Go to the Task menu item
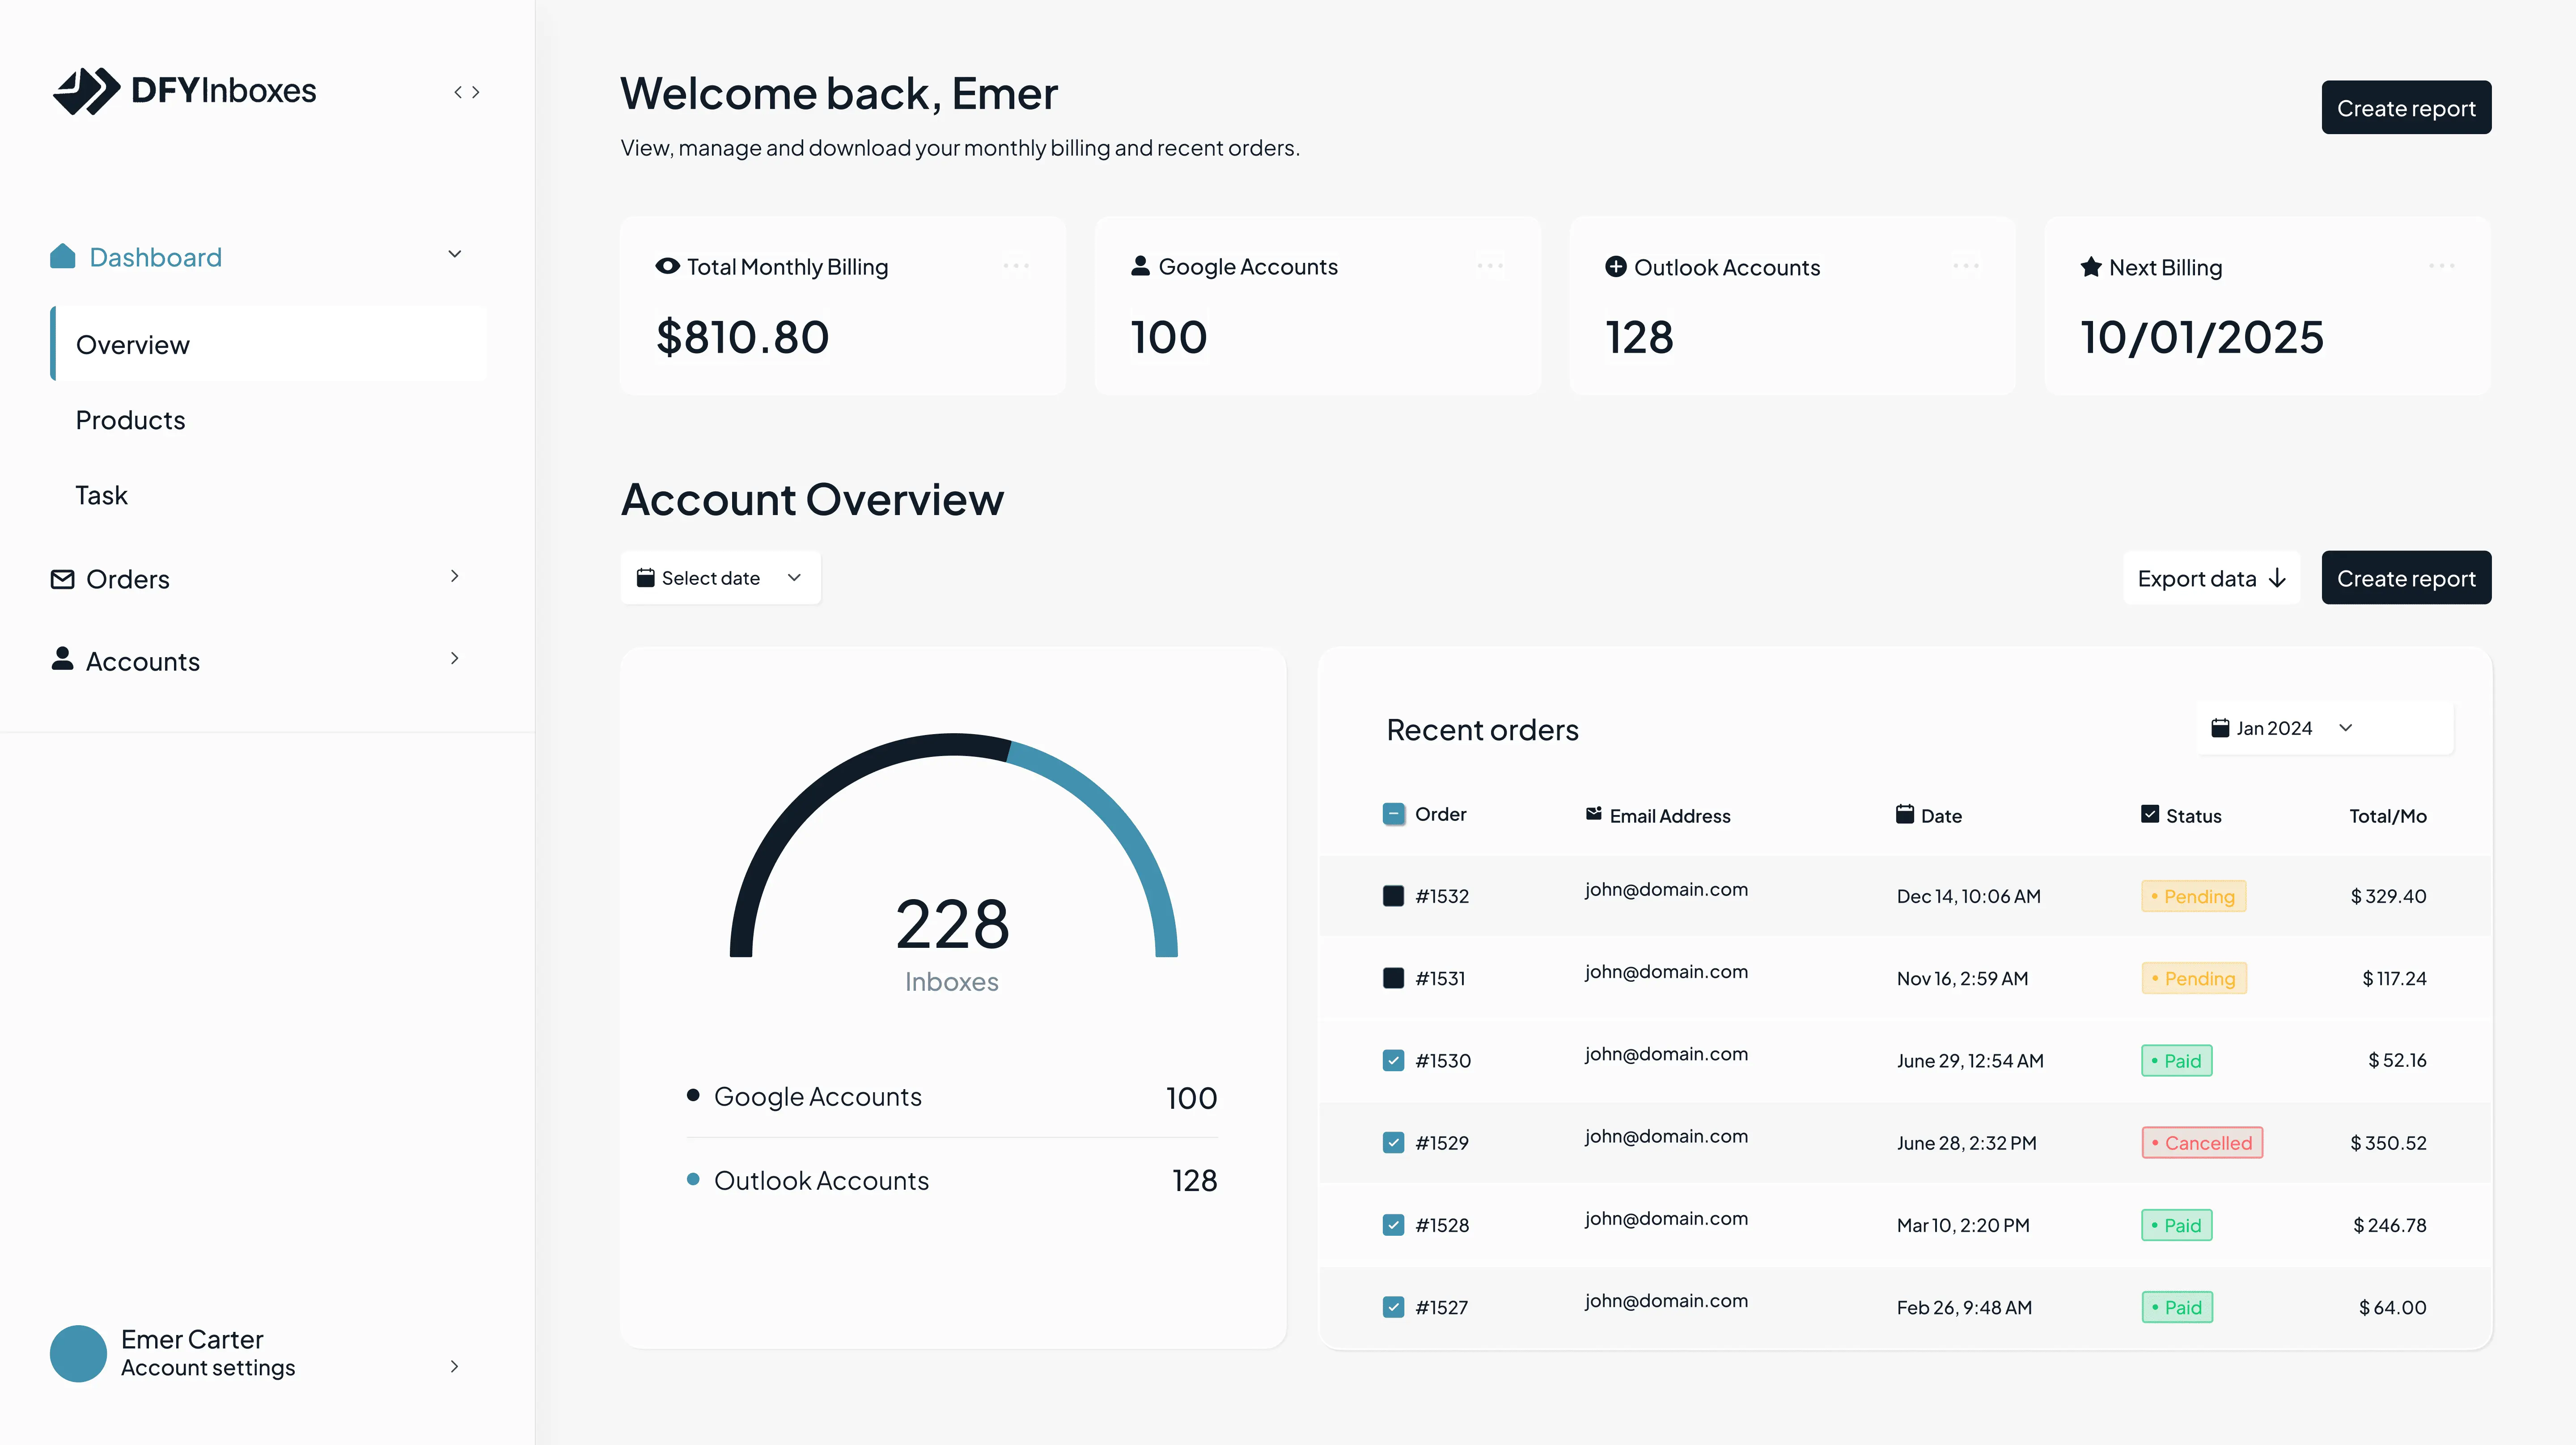The width and height of the screenshot is (2576, 1445). pos(102,495)
